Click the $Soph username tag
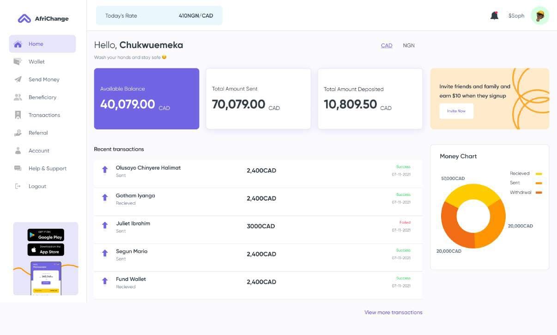This screenshot has height=335, width=557. [516, 16]
